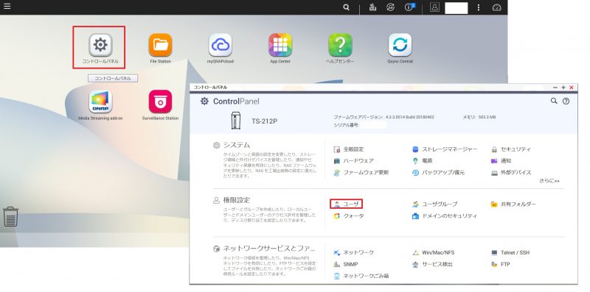The image size is (590, 292).
Task: Click the ファームウェアバージョン value text
Action: click(x=409, y=117)
